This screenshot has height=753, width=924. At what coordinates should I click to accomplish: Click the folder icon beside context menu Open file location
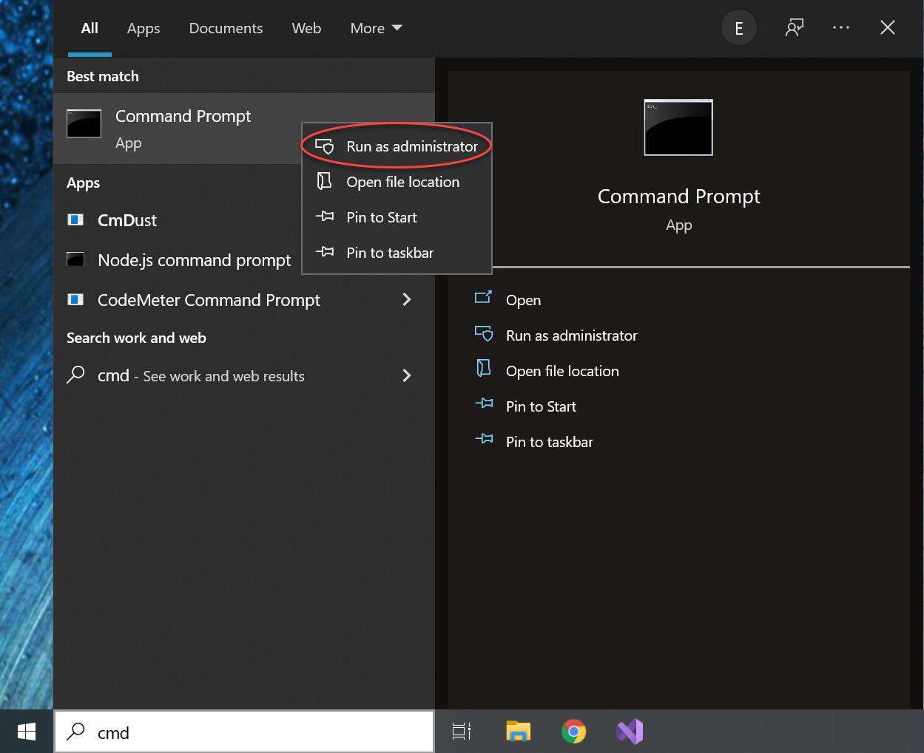(x=324, y=181)
